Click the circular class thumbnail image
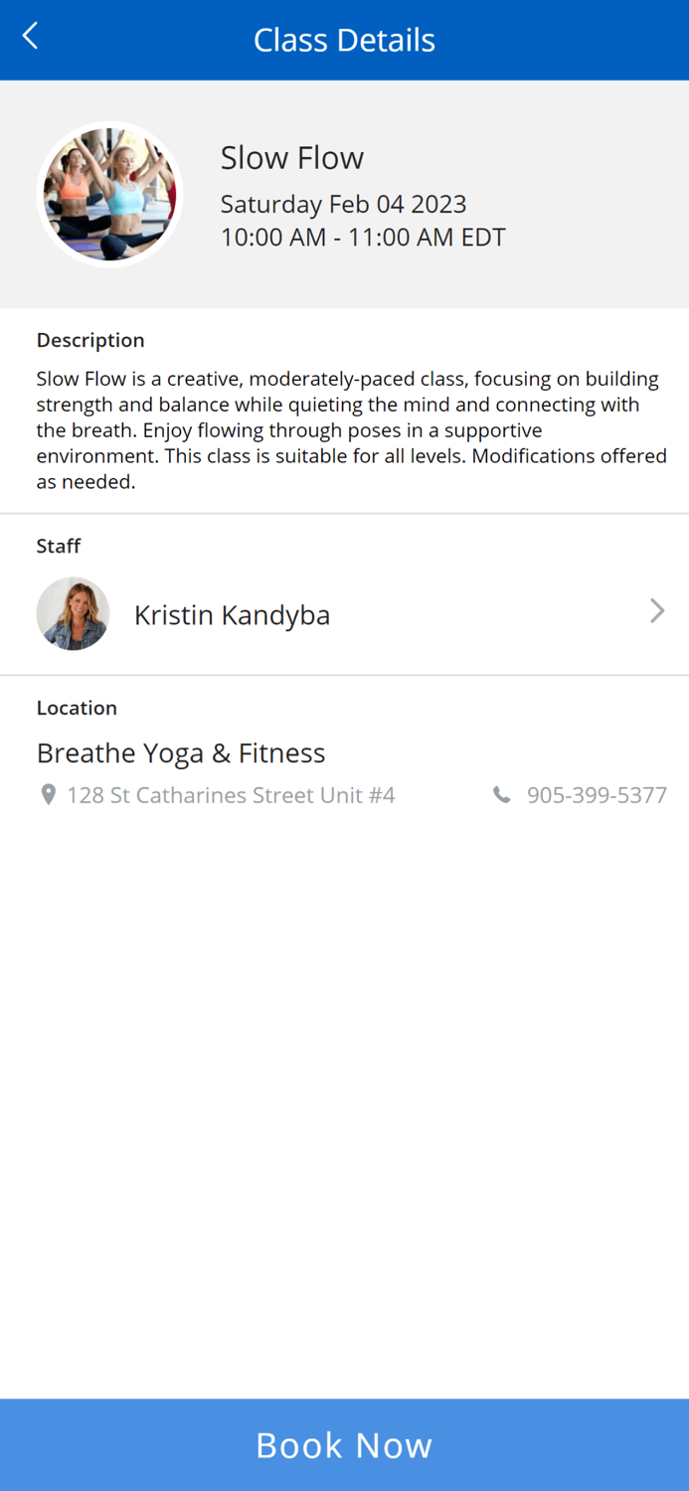The image size is (689, 1491). pyautogui.click(x=109, y=193)
